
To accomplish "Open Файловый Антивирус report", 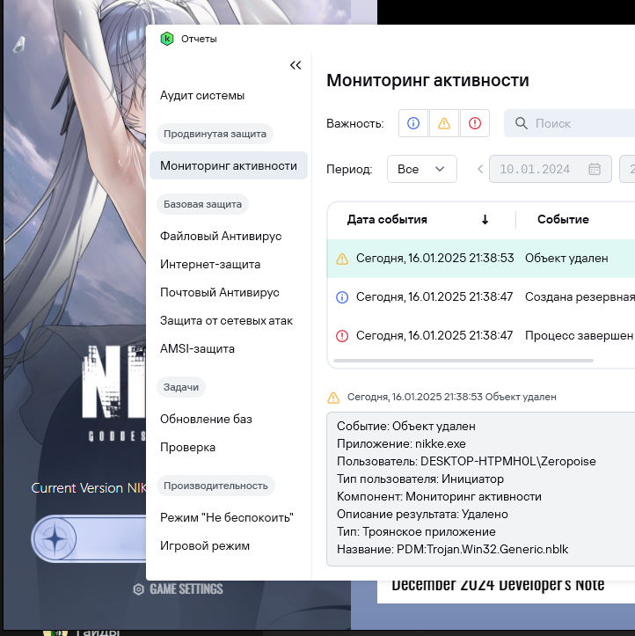I will pyautogui.click(x=221, y=236).
